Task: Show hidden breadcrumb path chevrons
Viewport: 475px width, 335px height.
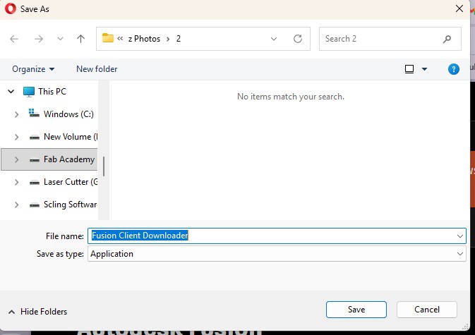Action: (120, 38)
